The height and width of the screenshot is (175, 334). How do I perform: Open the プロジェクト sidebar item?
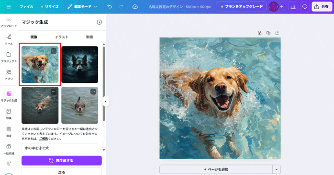tap(9, 57)
